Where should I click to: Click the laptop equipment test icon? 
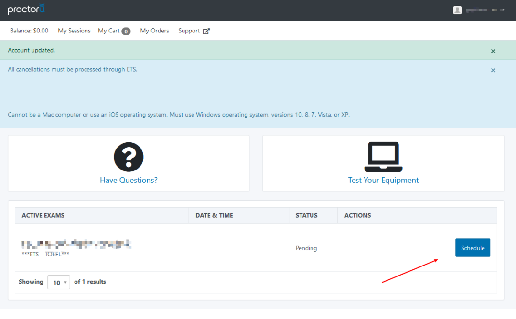coord(383,157)
